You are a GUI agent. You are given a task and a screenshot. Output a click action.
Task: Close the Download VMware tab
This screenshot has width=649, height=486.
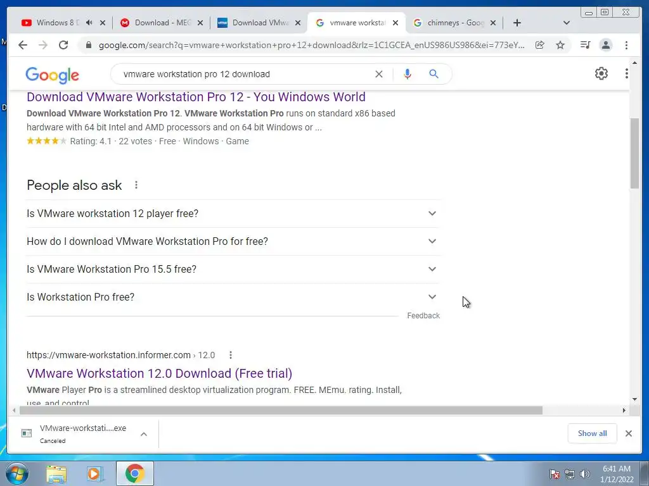(x=298, y=23)
